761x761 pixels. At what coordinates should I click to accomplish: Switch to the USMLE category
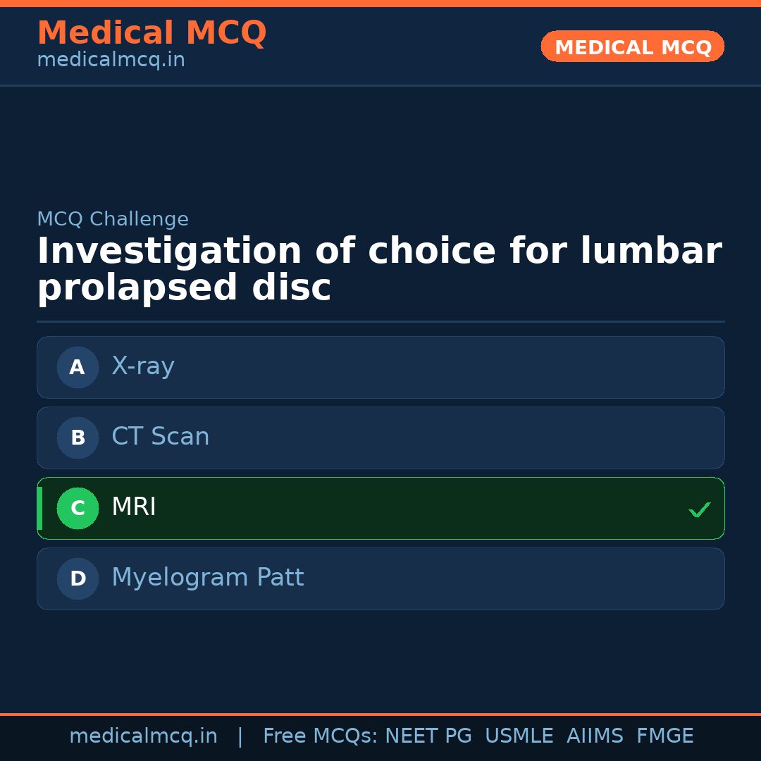(x=519, y=736)
